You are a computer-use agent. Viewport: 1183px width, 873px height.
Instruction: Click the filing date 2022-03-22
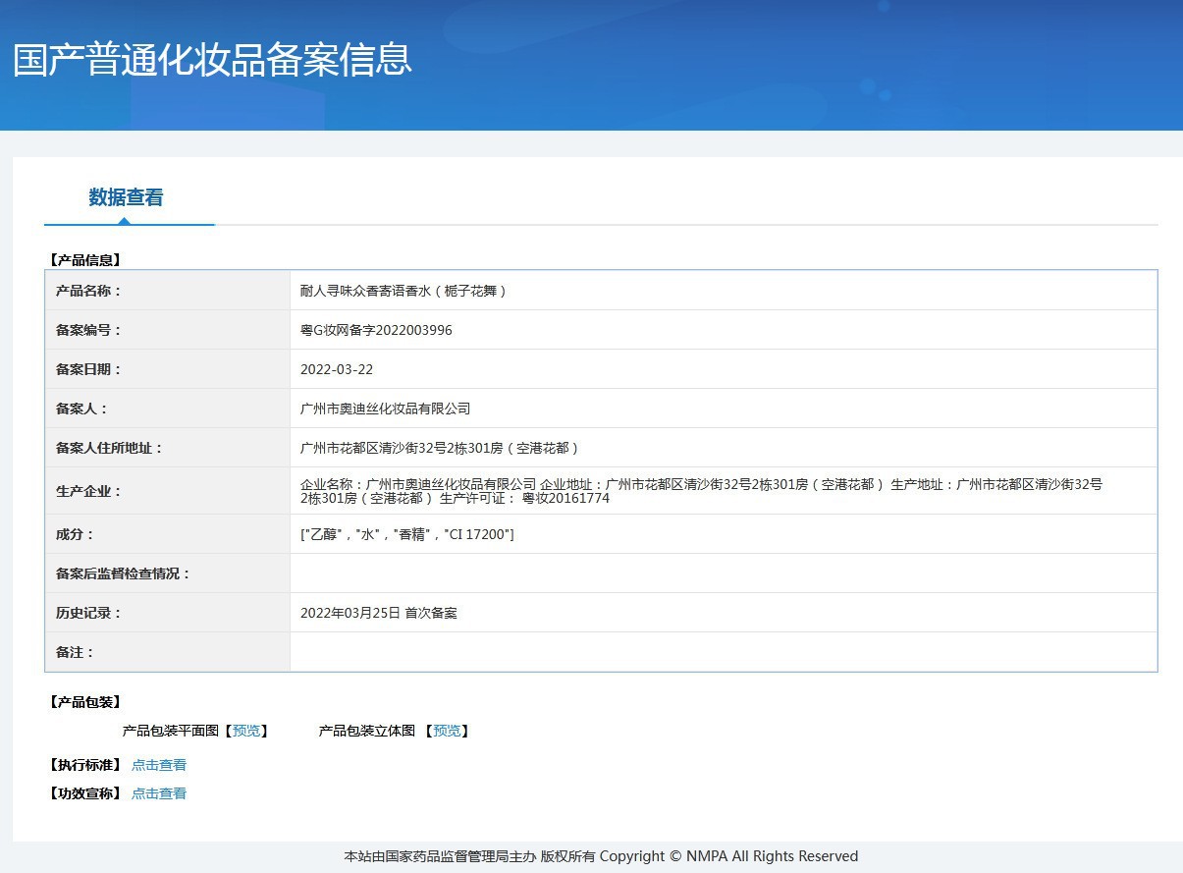pos(337,369)
